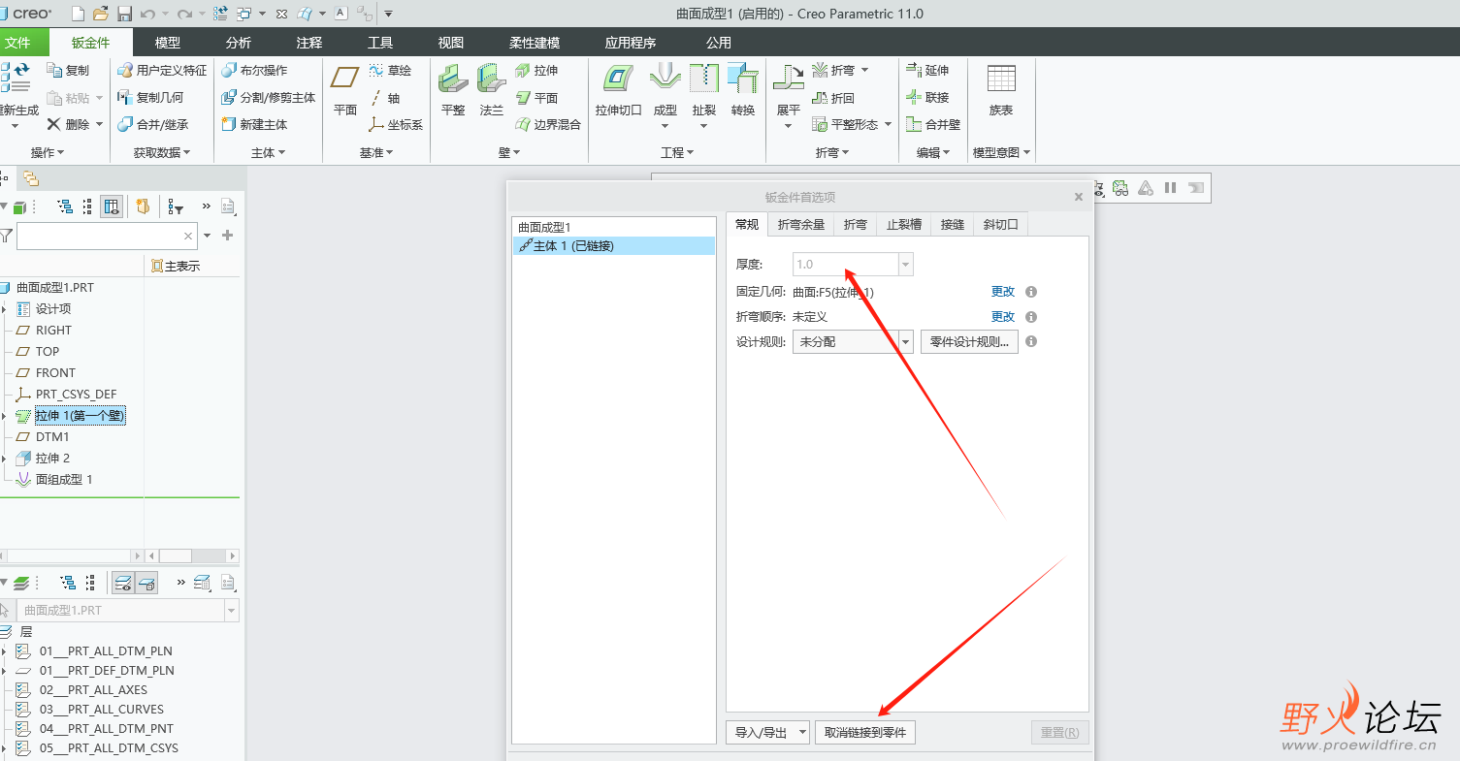This screenshot has height=761, width=1460.
Task: Create a body with 新建主体
Action: [254, 124]
